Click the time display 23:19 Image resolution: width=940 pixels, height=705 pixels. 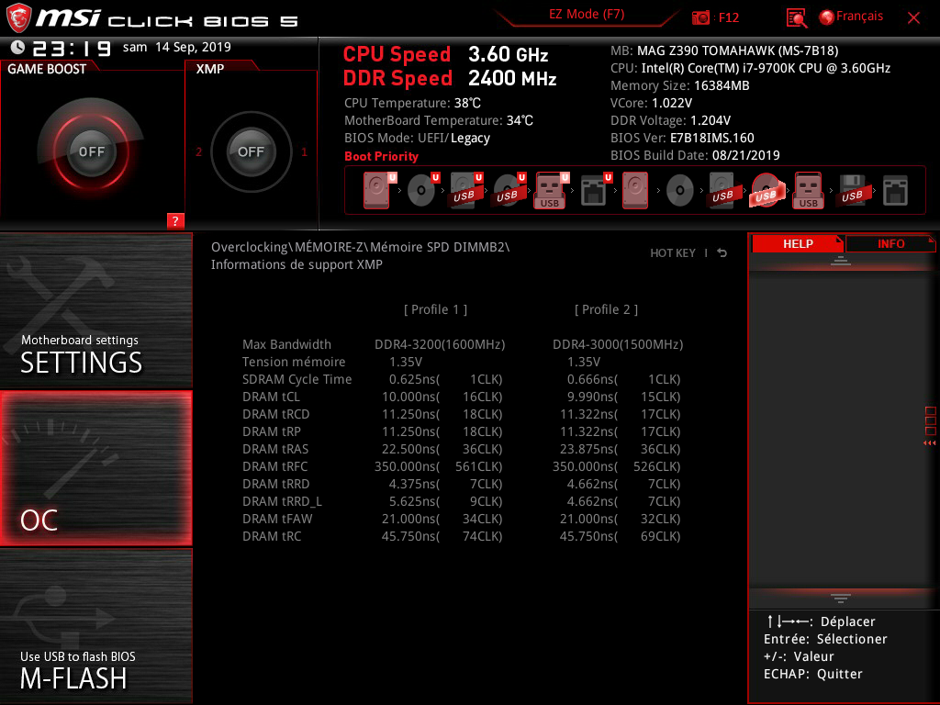72,48
